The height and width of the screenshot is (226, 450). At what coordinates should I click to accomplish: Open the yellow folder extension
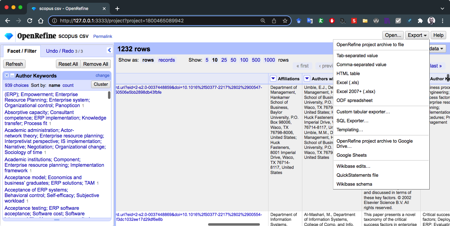click(x=365, y=21)
